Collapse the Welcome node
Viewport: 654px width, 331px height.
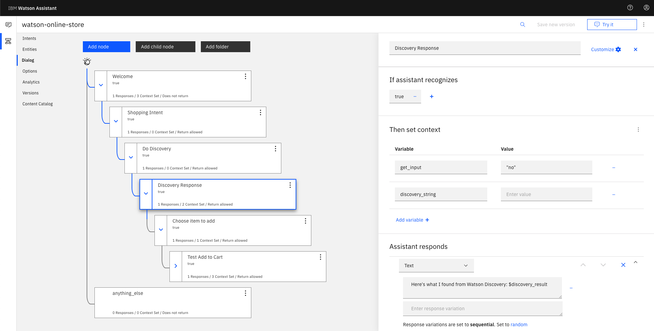tap(101, 85)
